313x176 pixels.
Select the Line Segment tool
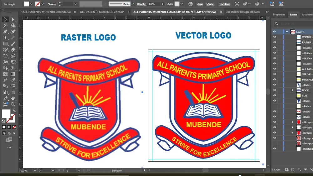pos(13,38)
